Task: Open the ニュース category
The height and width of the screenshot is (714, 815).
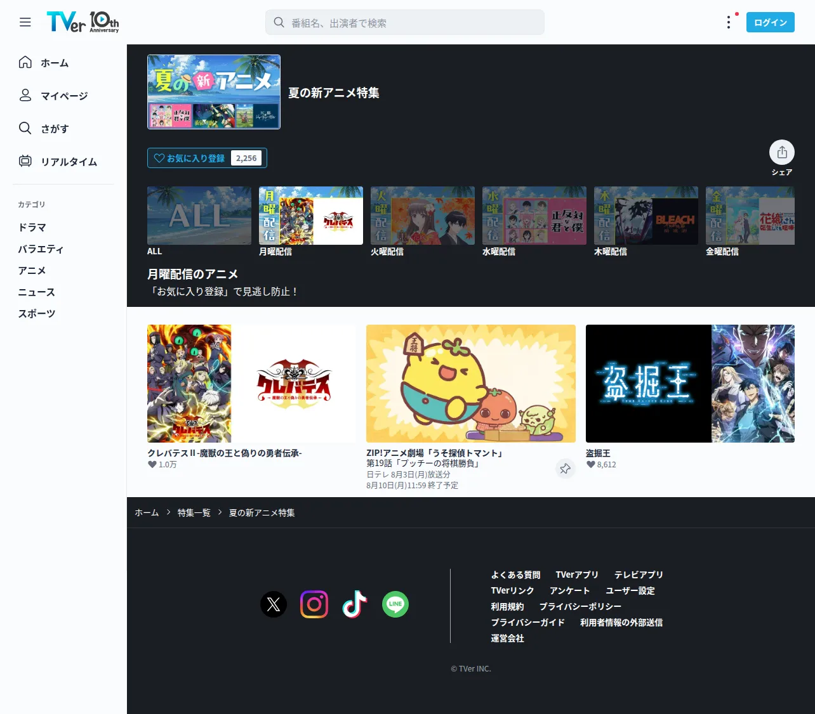Action: pyautogui.click(x=37, y=292)
